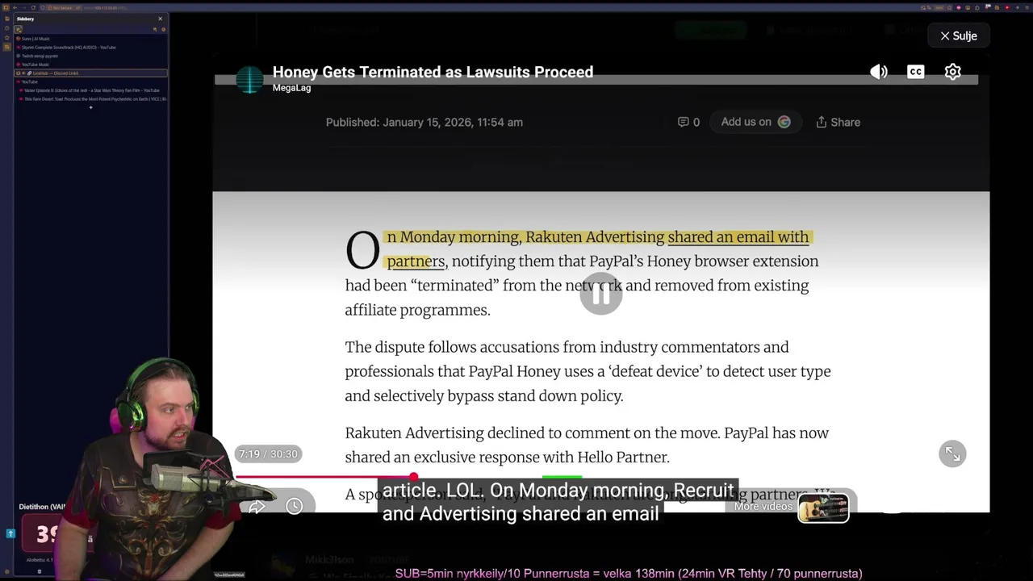Open the MegaLag channel name link
The image size is (1033, 581).
(x=291, y=88)
